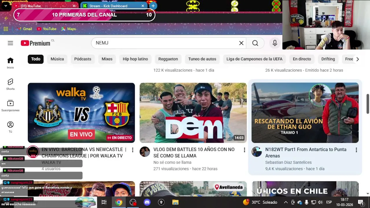Viewport: 370px width, 208px height.
Task: Click the Walka TV channel avatar
Action: [33, 152]
